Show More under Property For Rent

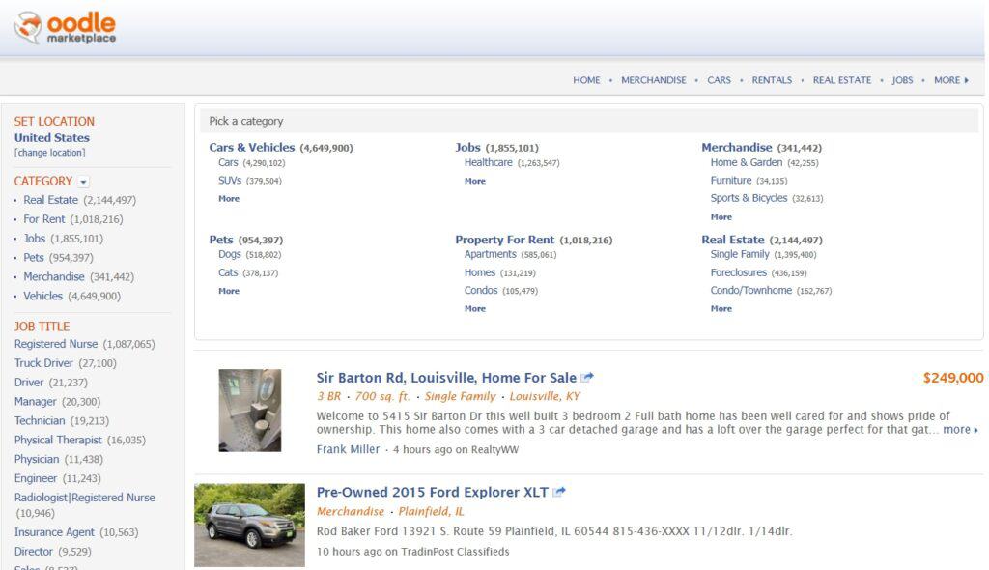[475, 309]
